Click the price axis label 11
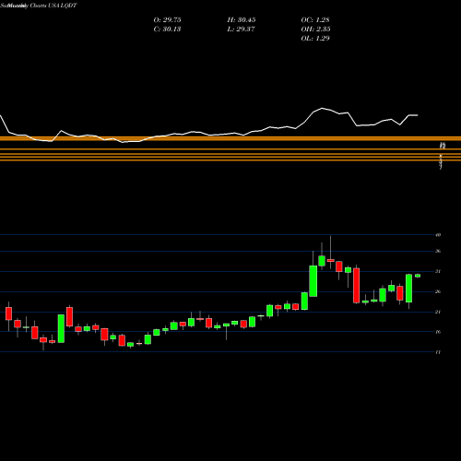Image resolution: width=461 pixels, height=461 pixels. point(438,352)
